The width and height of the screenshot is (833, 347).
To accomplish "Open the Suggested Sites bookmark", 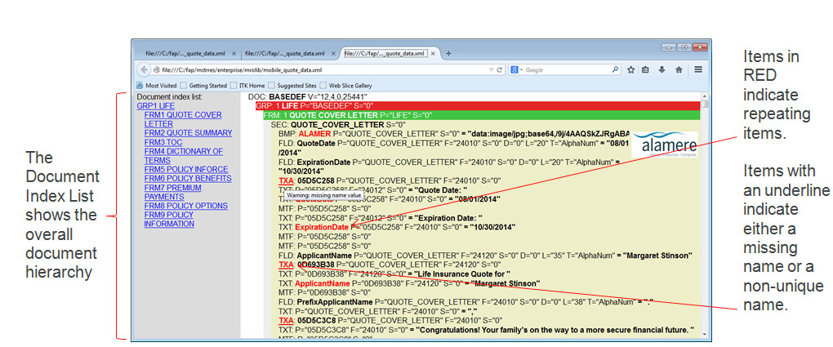I will [x=292, y=85].
